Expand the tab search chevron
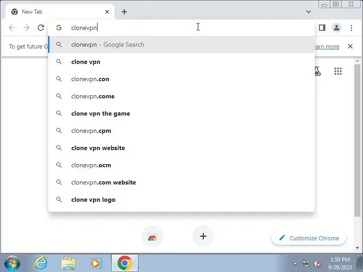 pyautogui.click(x=309, y=12)
